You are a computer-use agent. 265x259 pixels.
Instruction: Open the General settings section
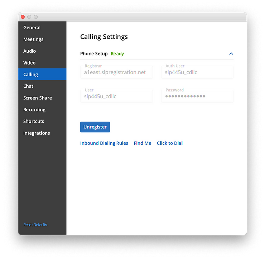[x=42, y=27]
